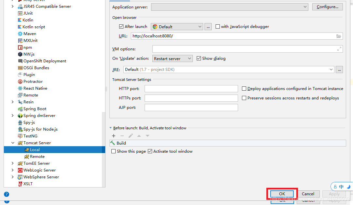Image resolution: width=353 pixels, height=205 pixels.
Task: Expand Spring dmServer node
Action: click(13, 116)
